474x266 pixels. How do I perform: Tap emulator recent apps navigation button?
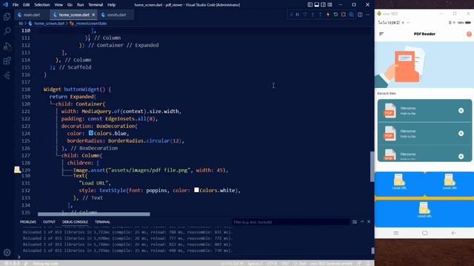[x=396, y=233]
